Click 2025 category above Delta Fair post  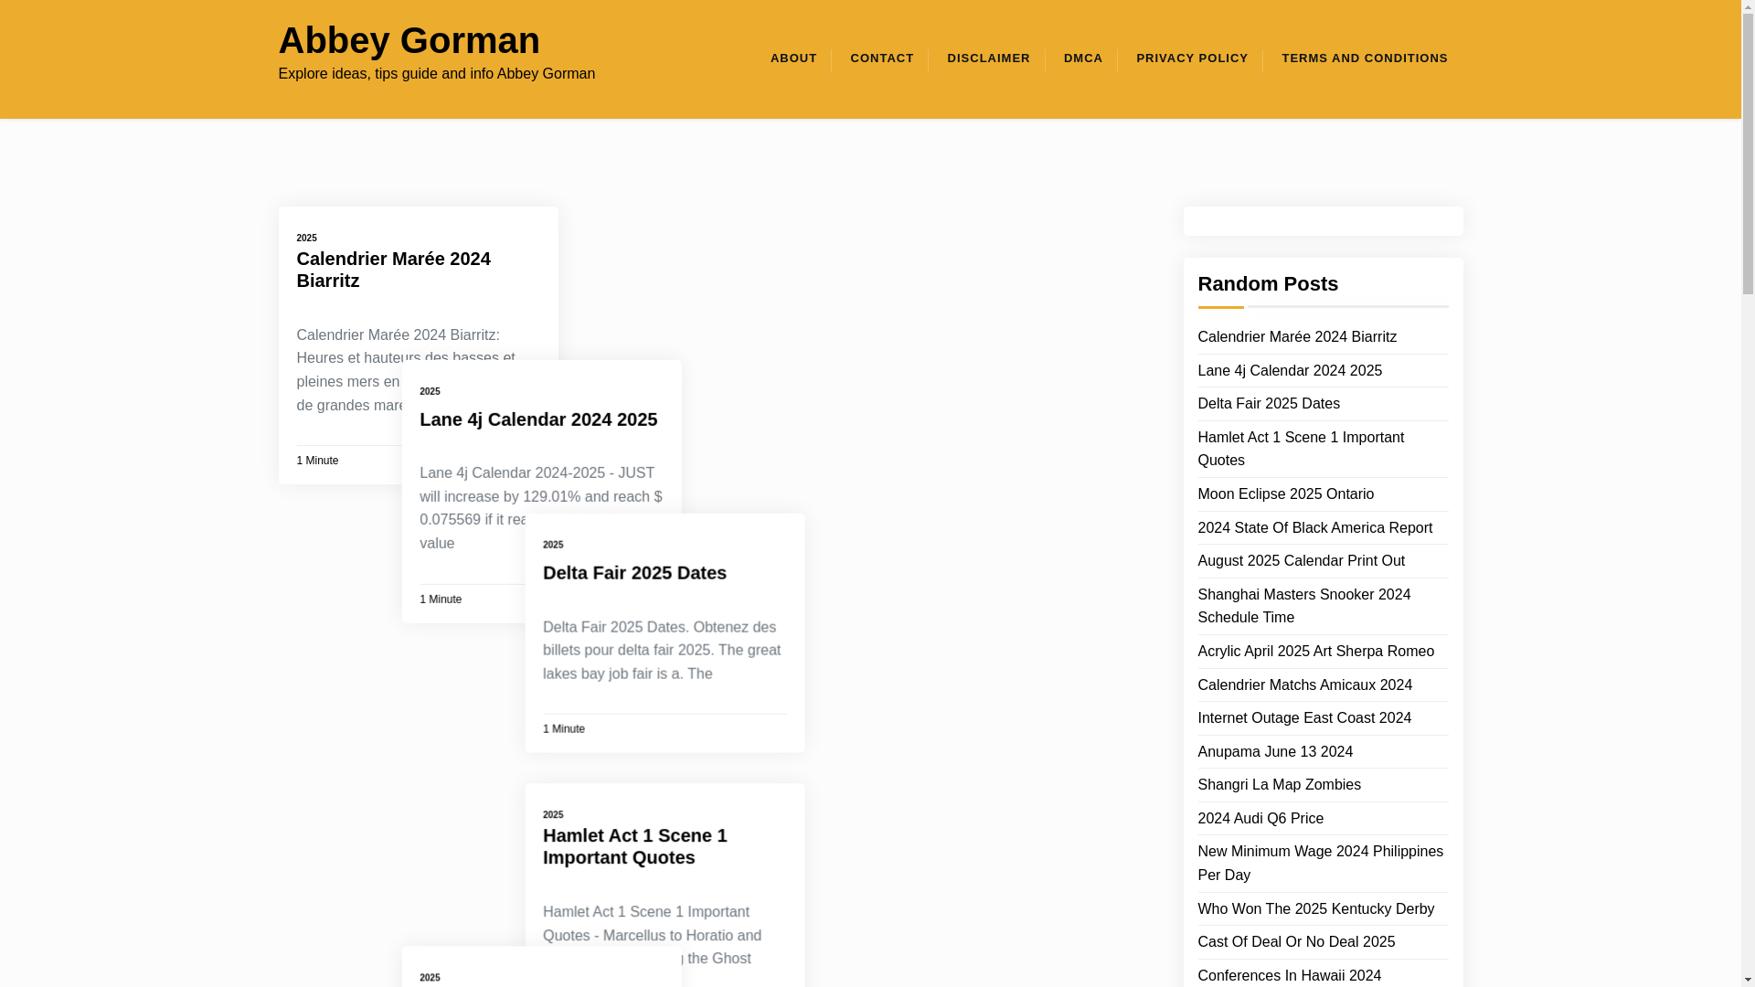(553, 545)
